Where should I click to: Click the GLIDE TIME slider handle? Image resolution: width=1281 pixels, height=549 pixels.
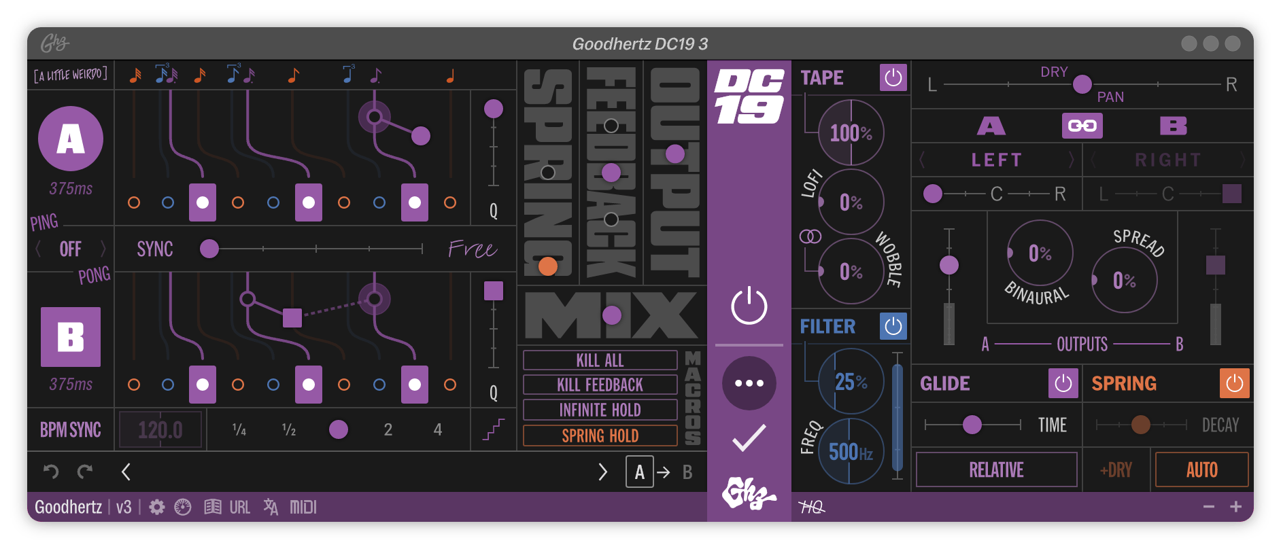pos(972,425)
